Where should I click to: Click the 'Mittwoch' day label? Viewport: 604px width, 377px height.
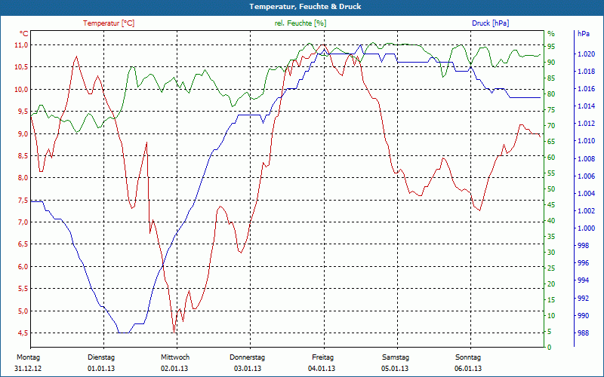pyautogui.click(x=175, y=357)
